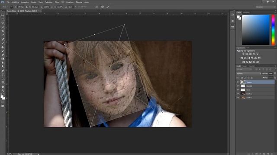Hide the second layer in Layers panel
The width and height of the screenshot is (277, 155).
(238, 86)
